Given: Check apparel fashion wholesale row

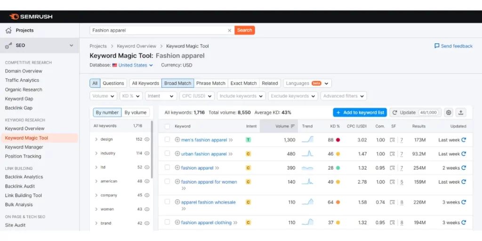Looking at the screenshot, I should (167, 201).
